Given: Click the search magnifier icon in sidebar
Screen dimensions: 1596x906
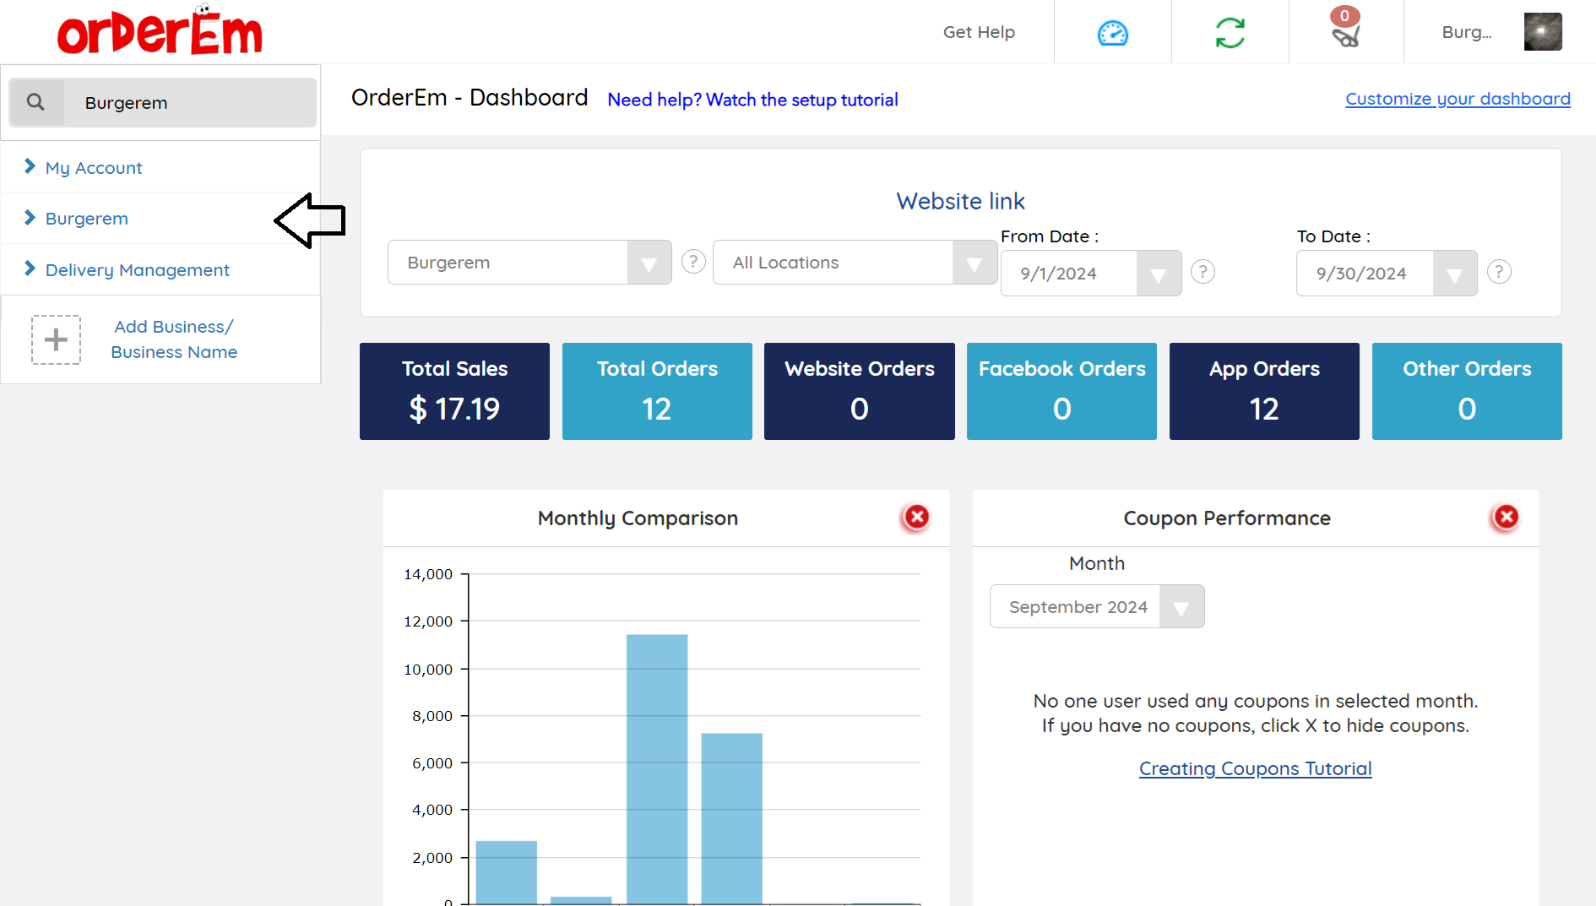Looking at the screenshot, I should (x=36, y=102).
